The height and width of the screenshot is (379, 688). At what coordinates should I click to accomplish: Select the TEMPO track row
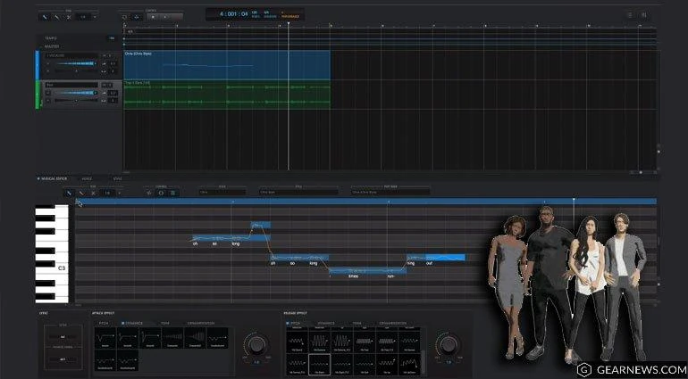point(79,38)
